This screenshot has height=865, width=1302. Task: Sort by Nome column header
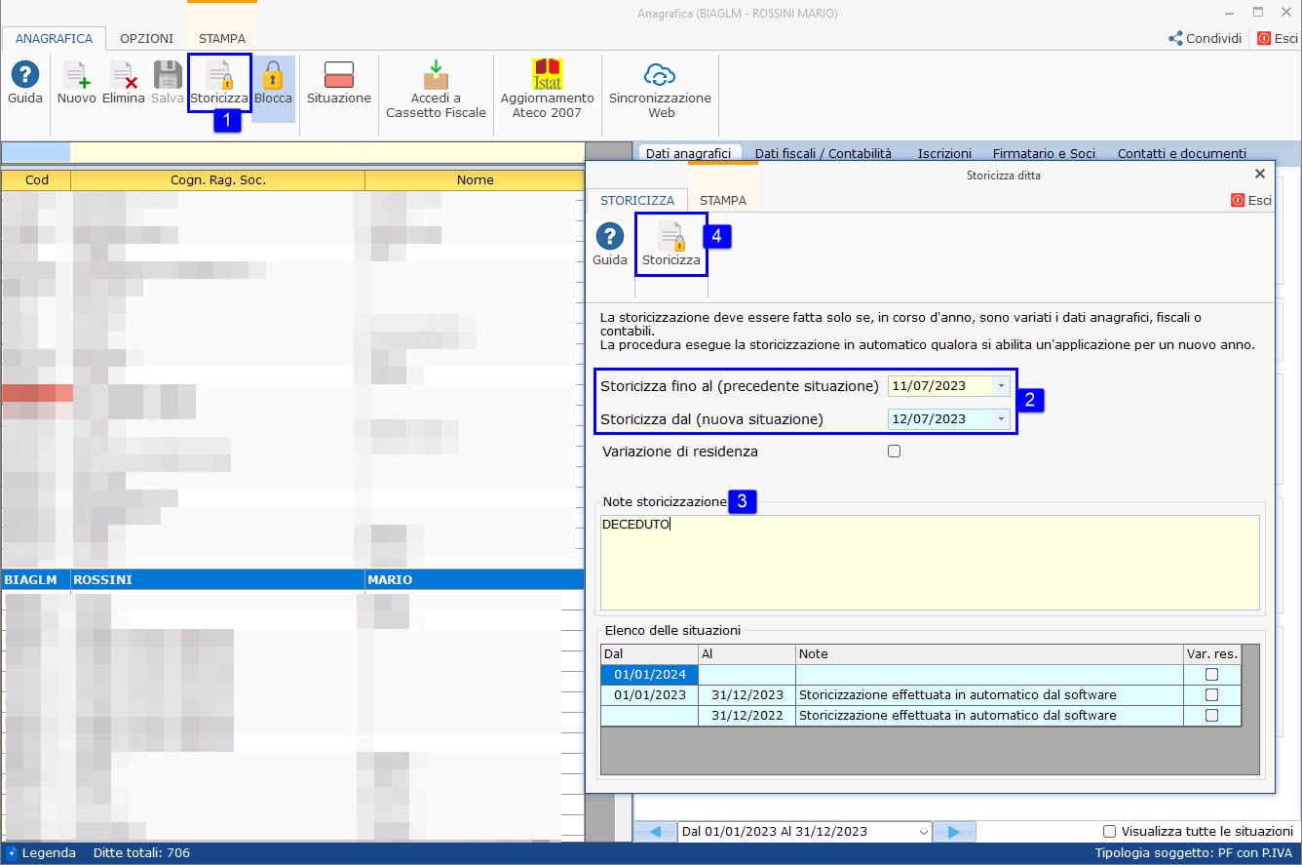coord(475,180)
